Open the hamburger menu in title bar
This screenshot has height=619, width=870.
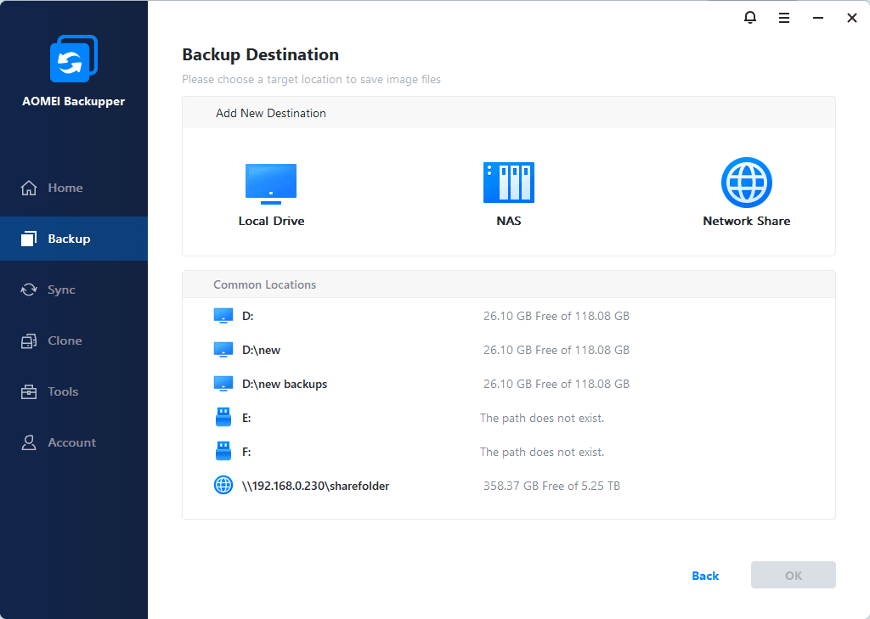click(x=783, y=17)
